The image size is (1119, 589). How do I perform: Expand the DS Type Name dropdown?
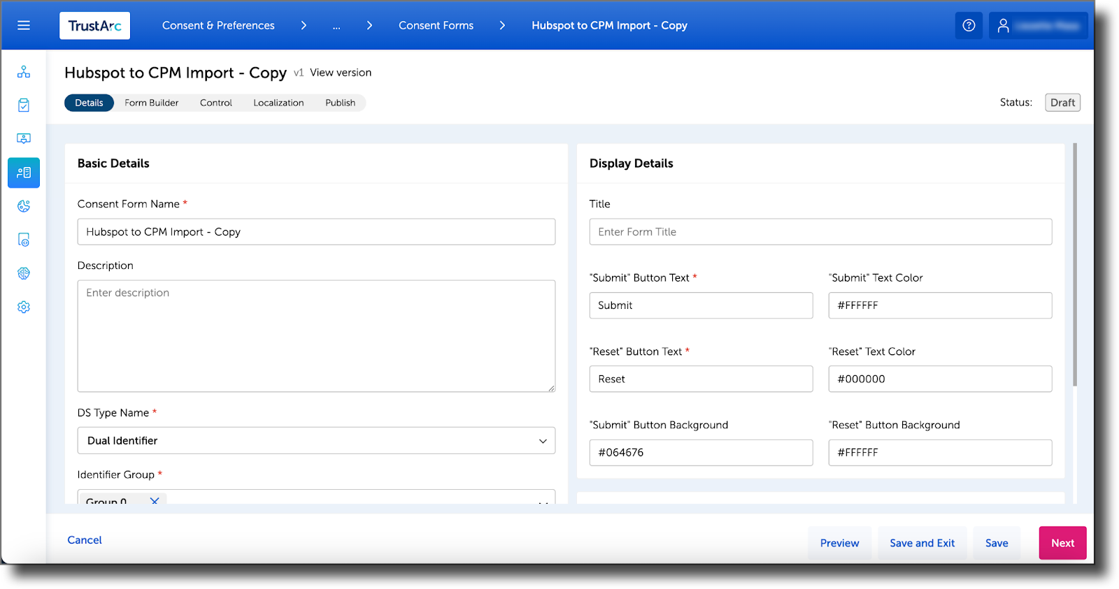coord(543,441)
